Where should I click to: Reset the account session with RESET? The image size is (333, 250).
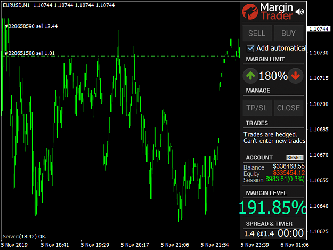click(295, 157)
